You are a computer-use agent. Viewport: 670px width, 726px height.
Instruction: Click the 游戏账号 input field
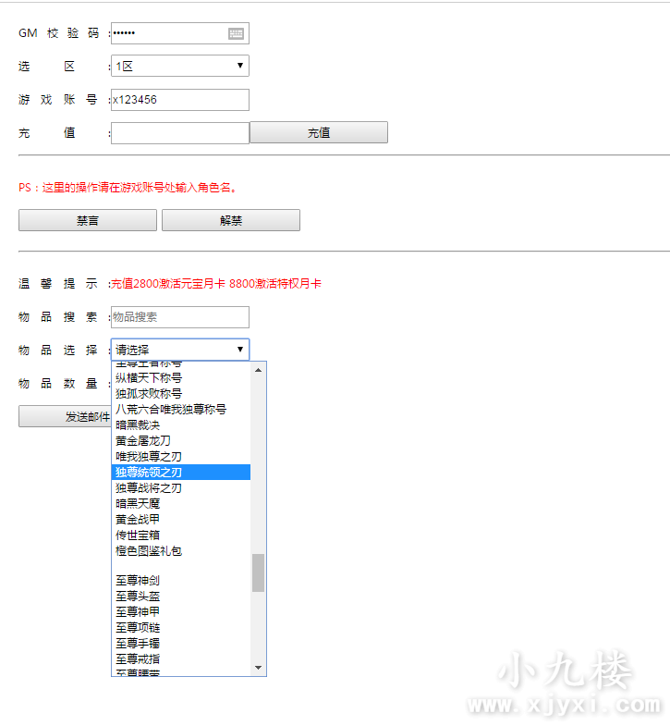tap(179, 100)
